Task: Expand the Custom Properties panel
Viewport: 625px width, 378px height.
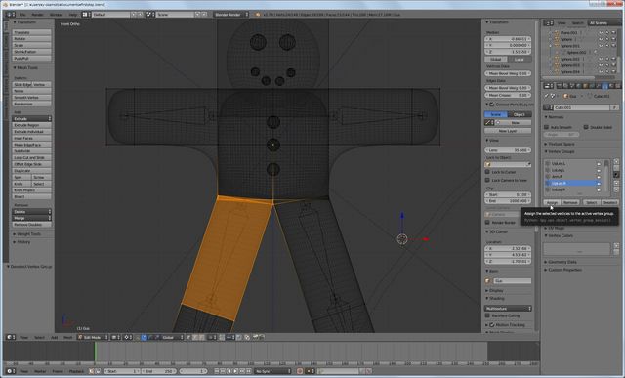Action: tap(563, 270)
